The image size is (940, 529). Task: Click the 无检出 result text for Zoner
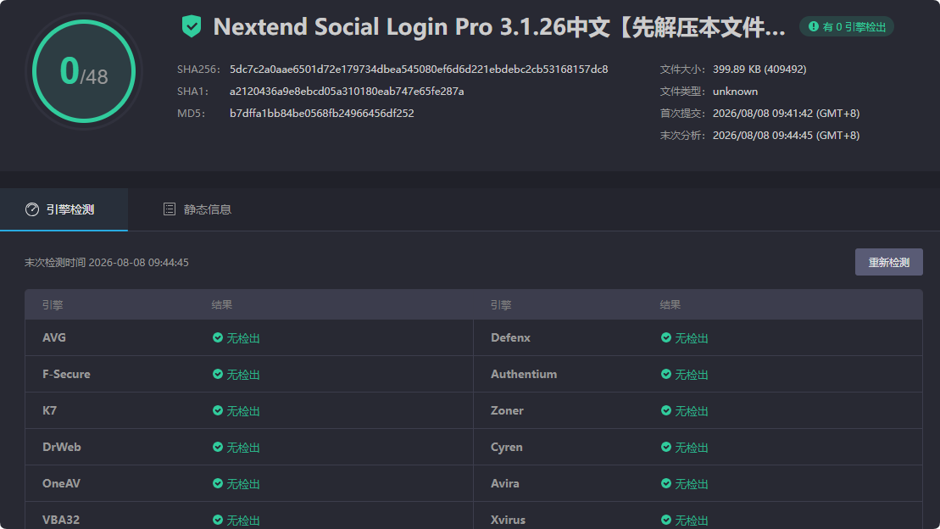691,411
